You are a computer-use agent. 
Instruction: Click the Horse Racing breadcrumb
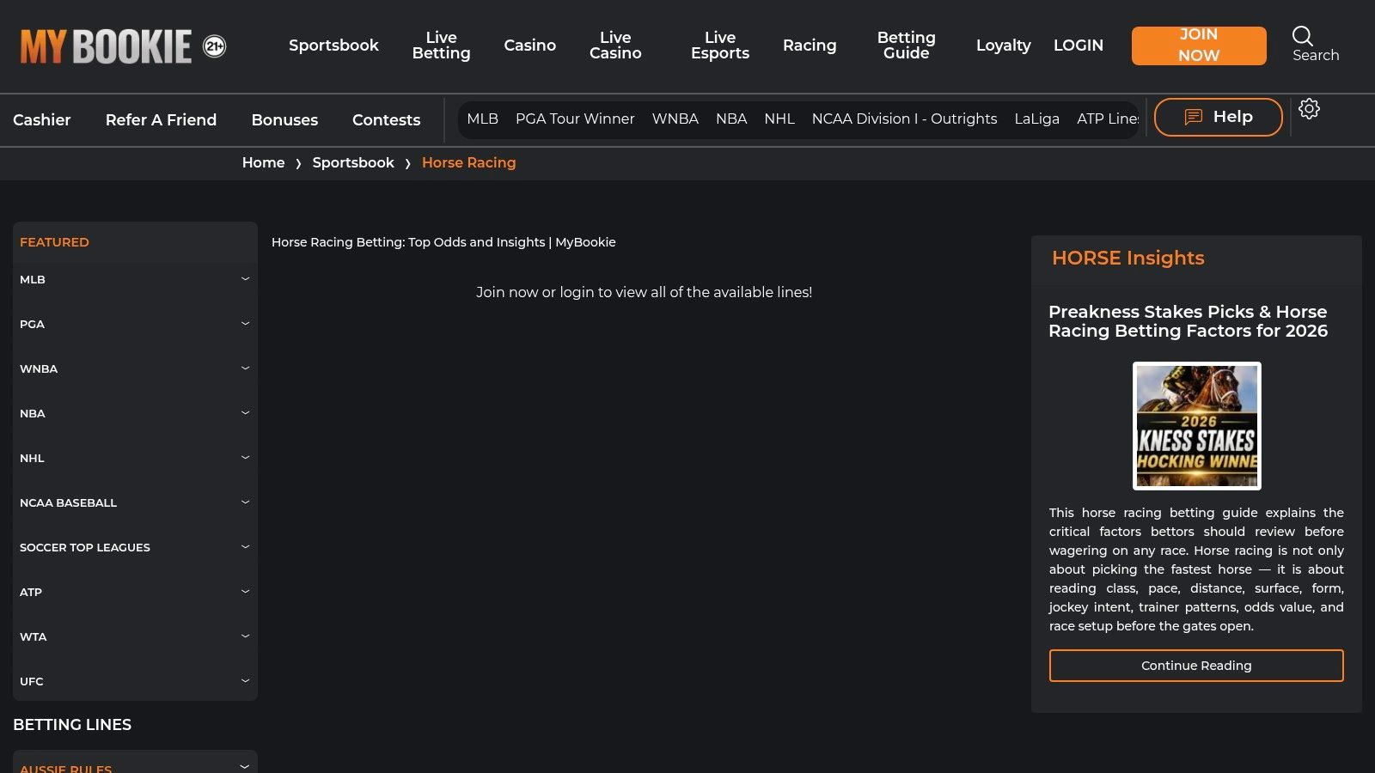468,162
